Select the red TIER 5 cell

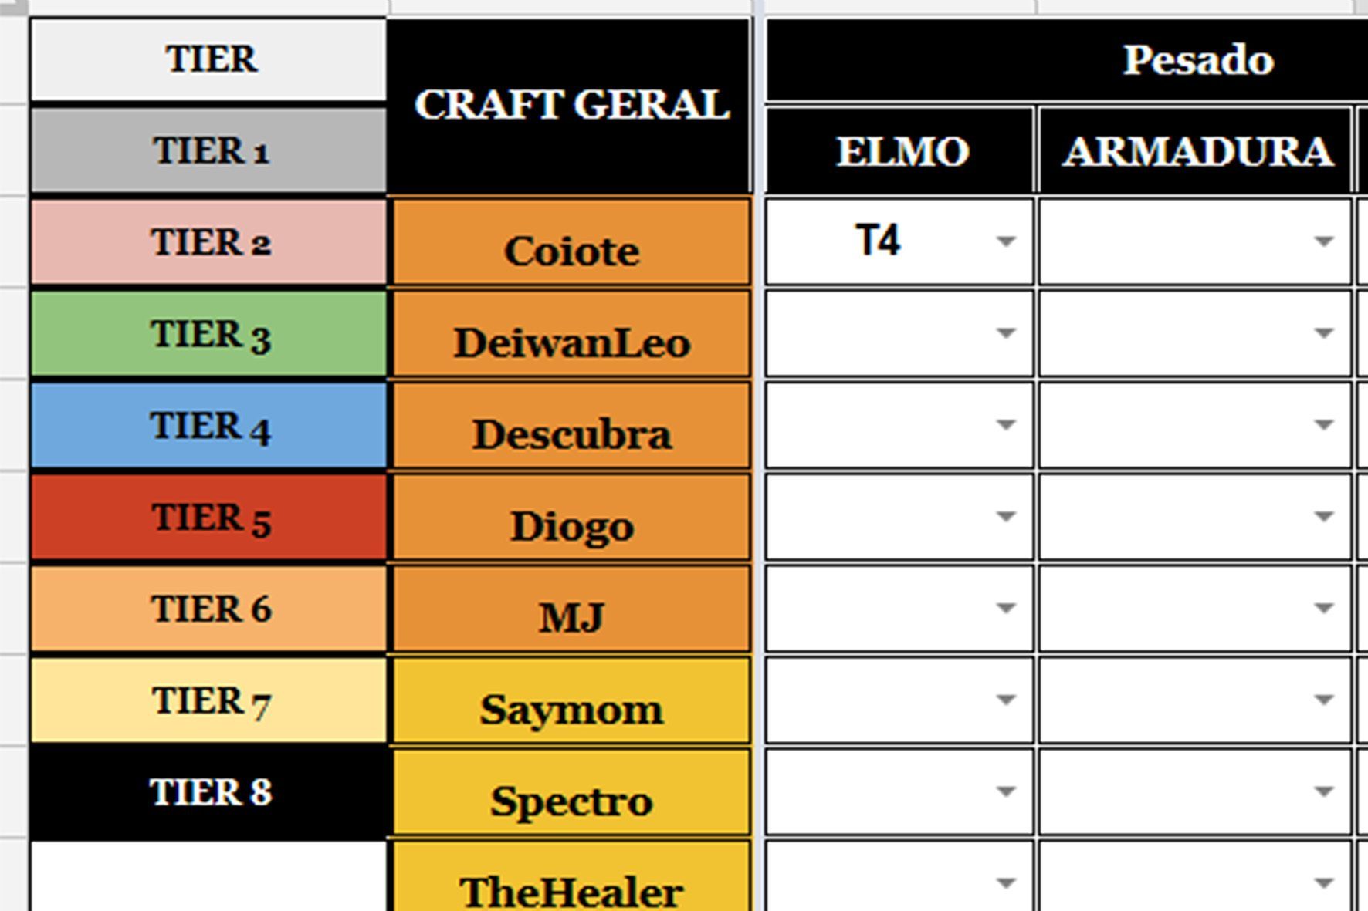(208, 518)
